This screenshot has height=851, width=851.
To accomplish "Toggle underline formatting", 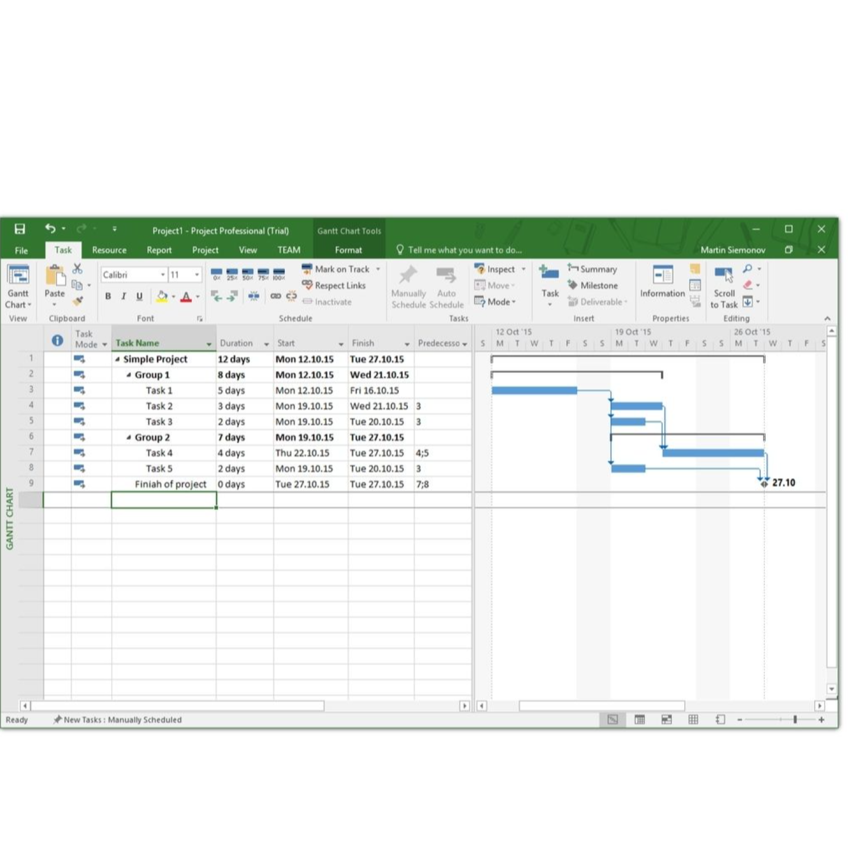I will tap(140, 296).
